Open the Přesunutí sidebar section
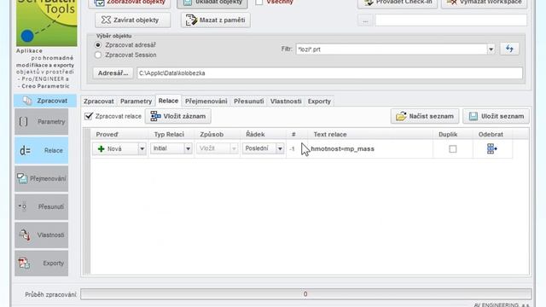 (42, 206)
